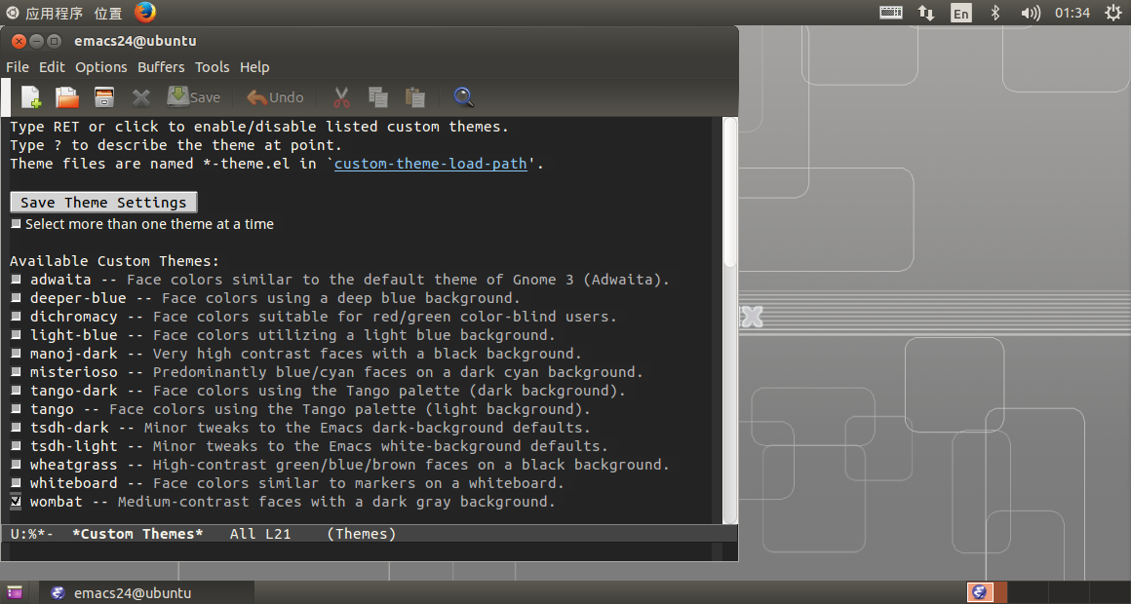Click the workspace switcher Emacs thumbnail
1131x604 pixels.
click(980, 592)
